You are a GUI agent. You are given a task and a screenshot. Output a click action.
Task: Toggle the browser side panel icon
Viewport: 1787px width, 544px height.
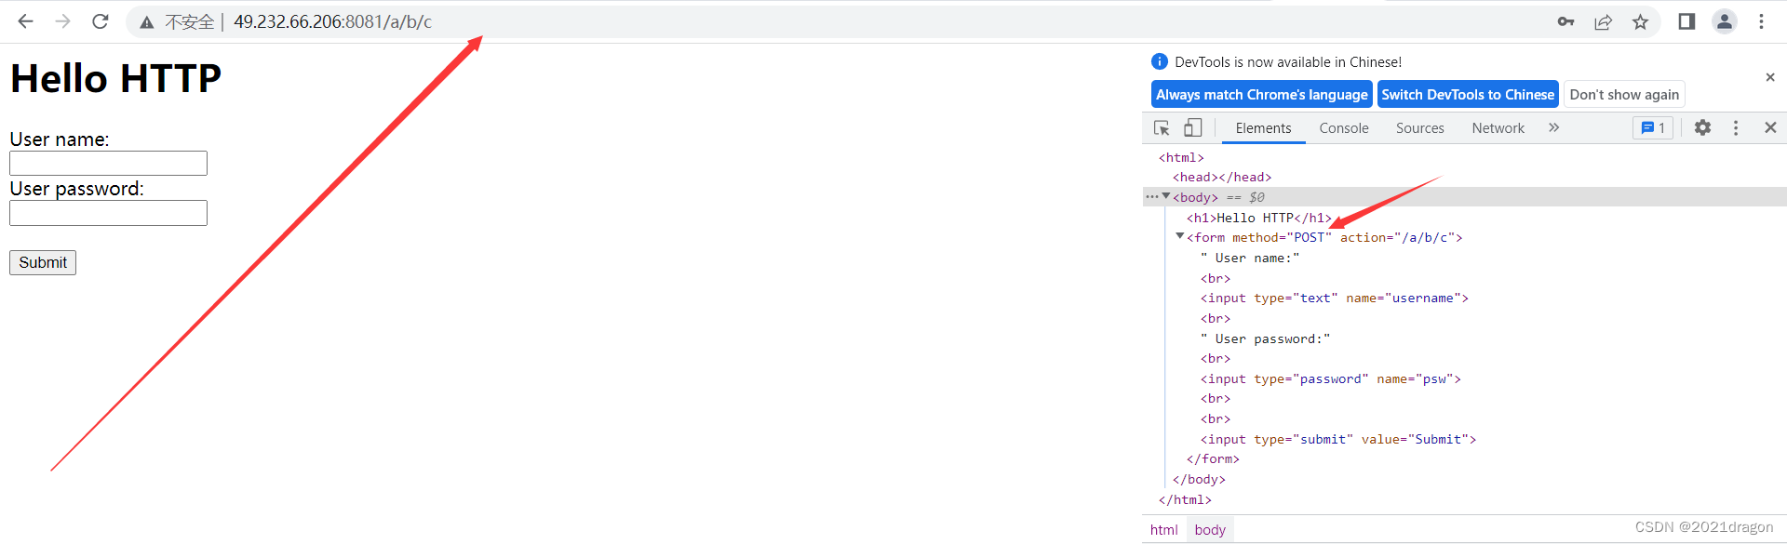[x=1686, y=21]
